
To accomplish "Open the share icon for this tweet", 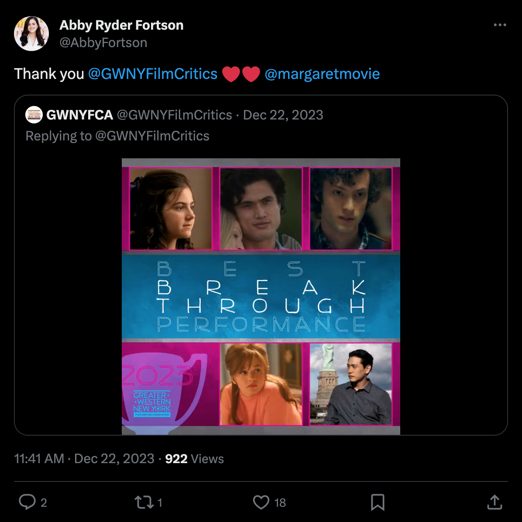I will coord(494,502).
